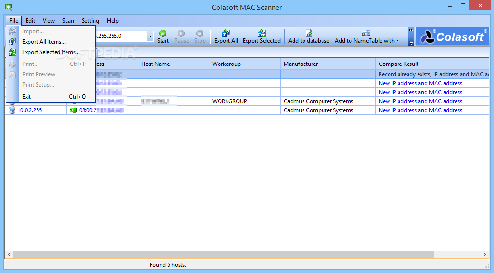The image size is (494, 273).
Task: Sort by Compare Result column header
Action: coord(432,64)
